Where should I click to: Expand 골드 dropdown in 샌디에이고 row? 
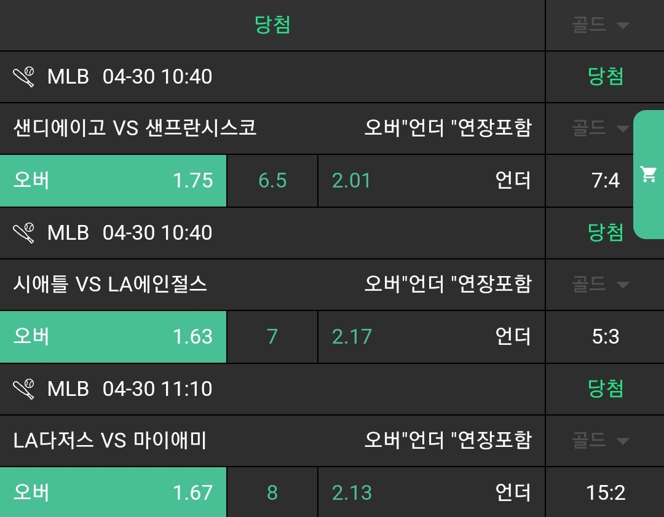tap(601, 128)
